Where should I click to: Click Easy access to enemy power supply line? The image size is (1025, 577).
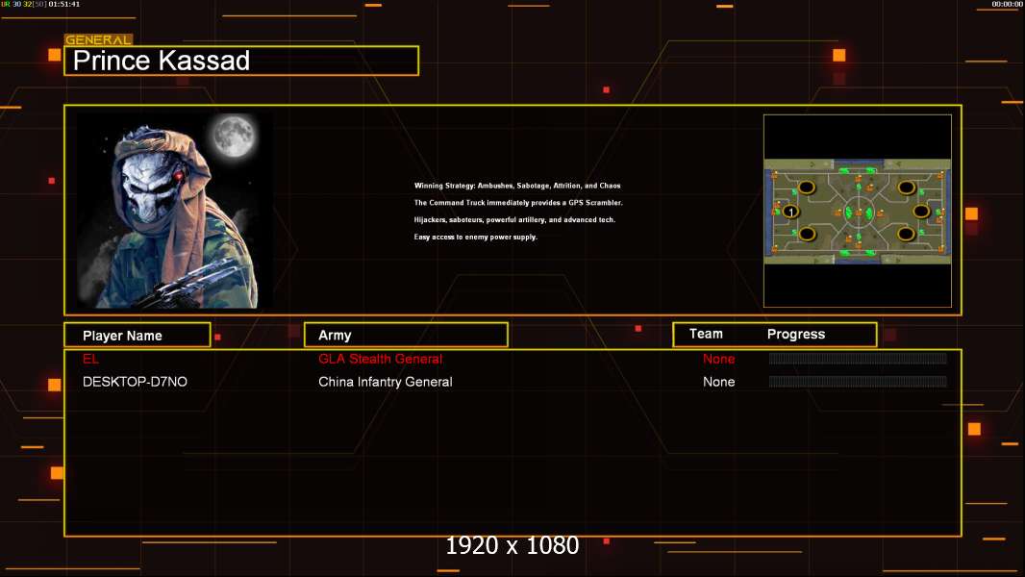coord(475,237)
